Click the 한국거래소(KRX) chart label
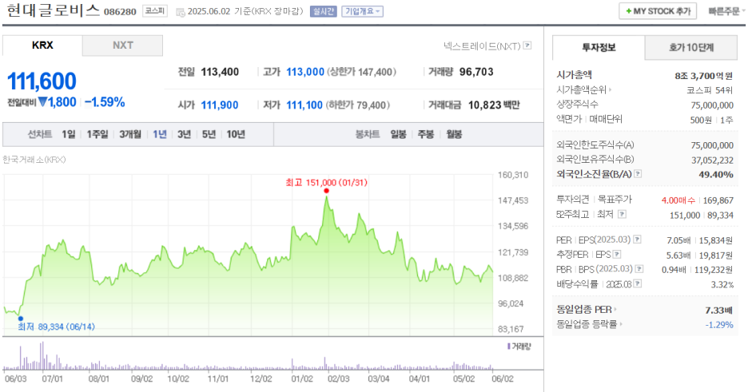Image resolution: width=748 pixels, height=392 pixels. pos(34,160)
